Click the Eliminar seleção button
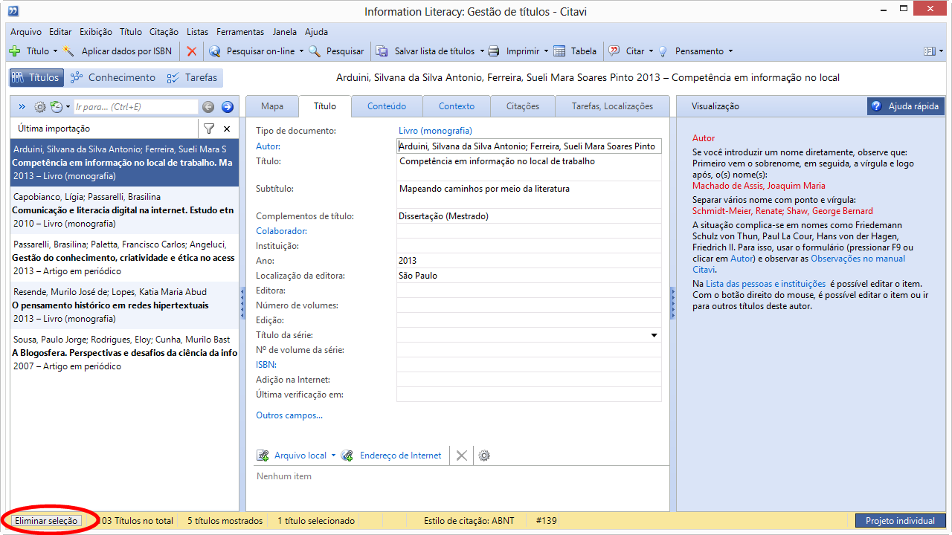The height and width of the screenshot is (535, 952). pyautogui.click(x=46, y=521)
